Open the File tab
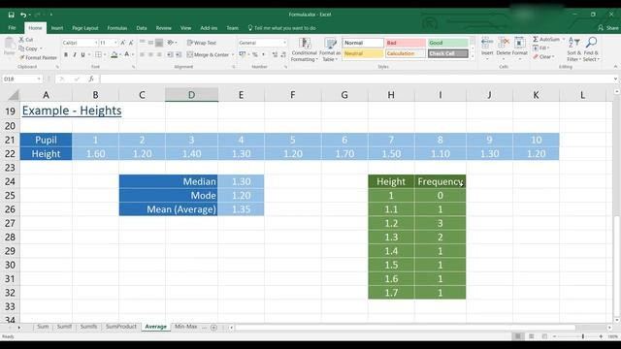Viewport: 621px width, 349px height. (12, 28)
